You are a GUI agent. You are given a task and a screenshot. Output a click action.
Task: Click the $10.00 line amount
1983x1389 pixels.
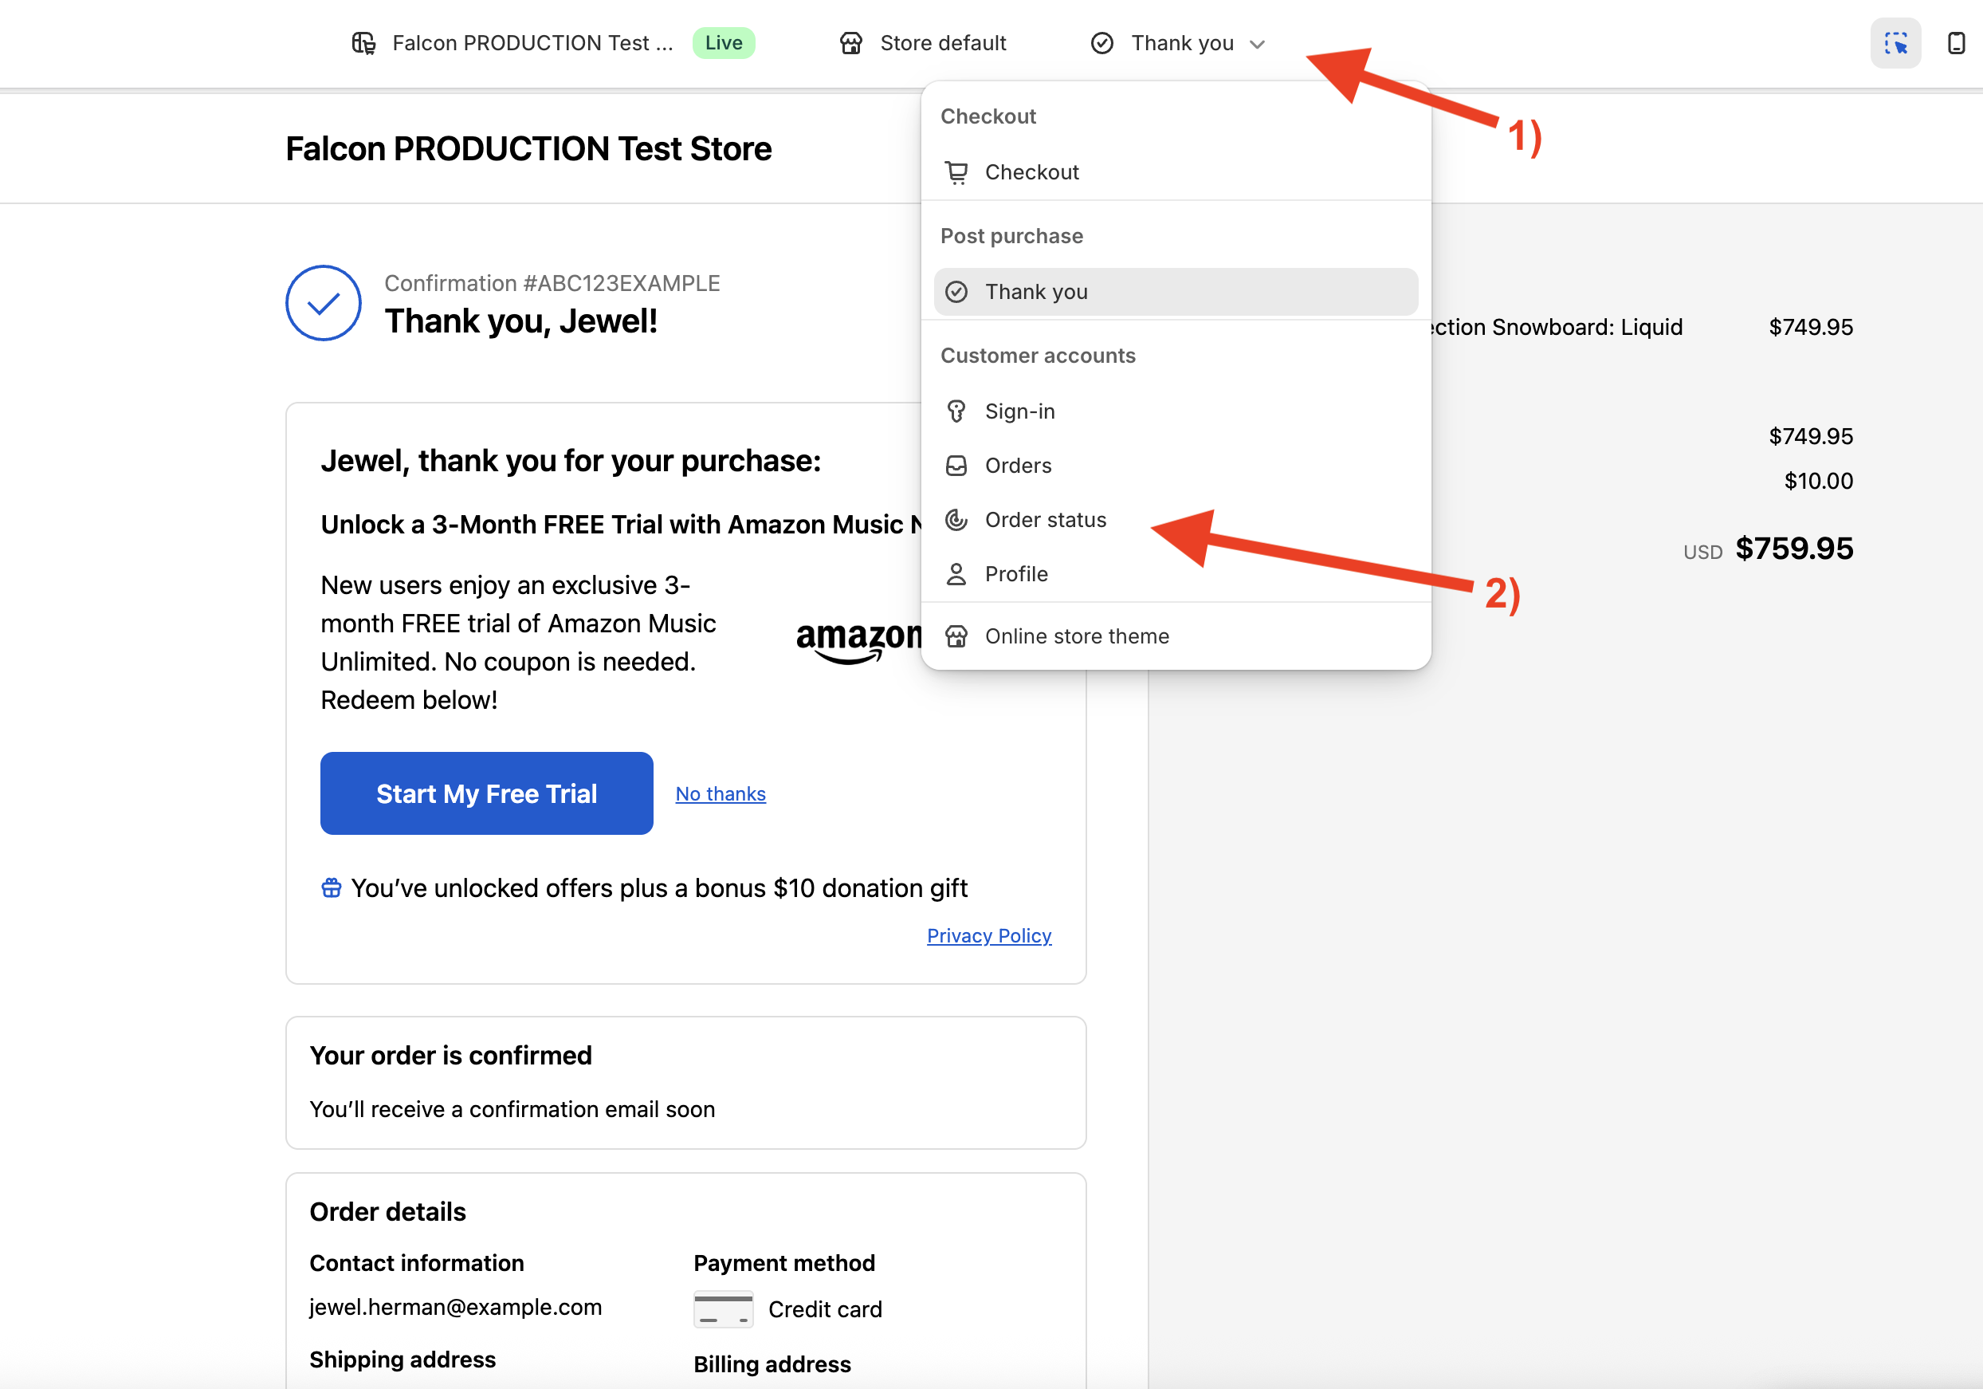pos(1818,481)
